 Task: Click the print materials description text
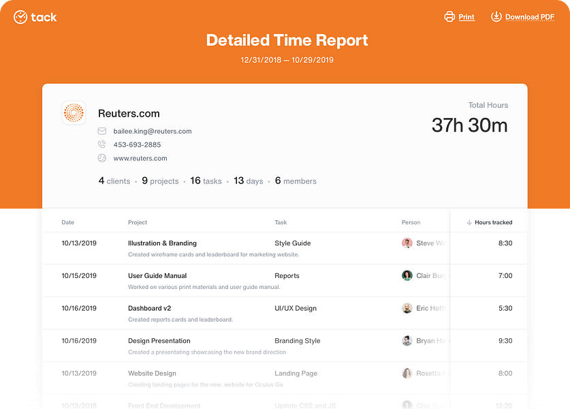204,287
